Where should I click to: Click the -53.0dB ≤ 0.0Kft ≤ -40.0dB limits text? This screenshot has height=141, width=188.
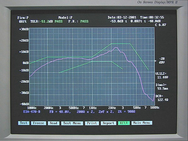[135, 21]
